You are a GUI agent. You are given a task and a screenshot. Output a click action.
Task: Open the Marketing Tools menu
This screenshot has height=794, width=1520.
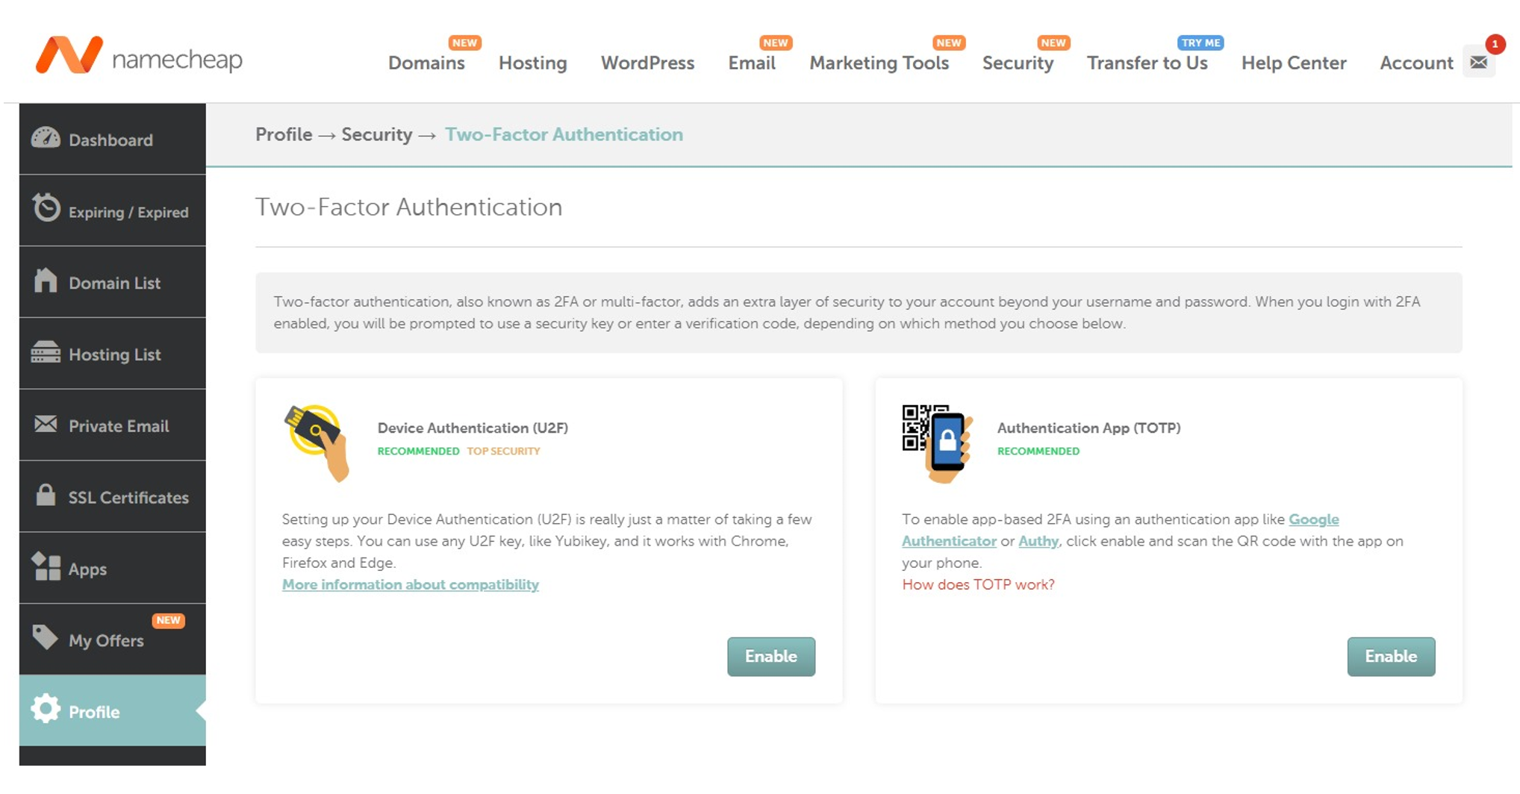click(x=879, y=63)
